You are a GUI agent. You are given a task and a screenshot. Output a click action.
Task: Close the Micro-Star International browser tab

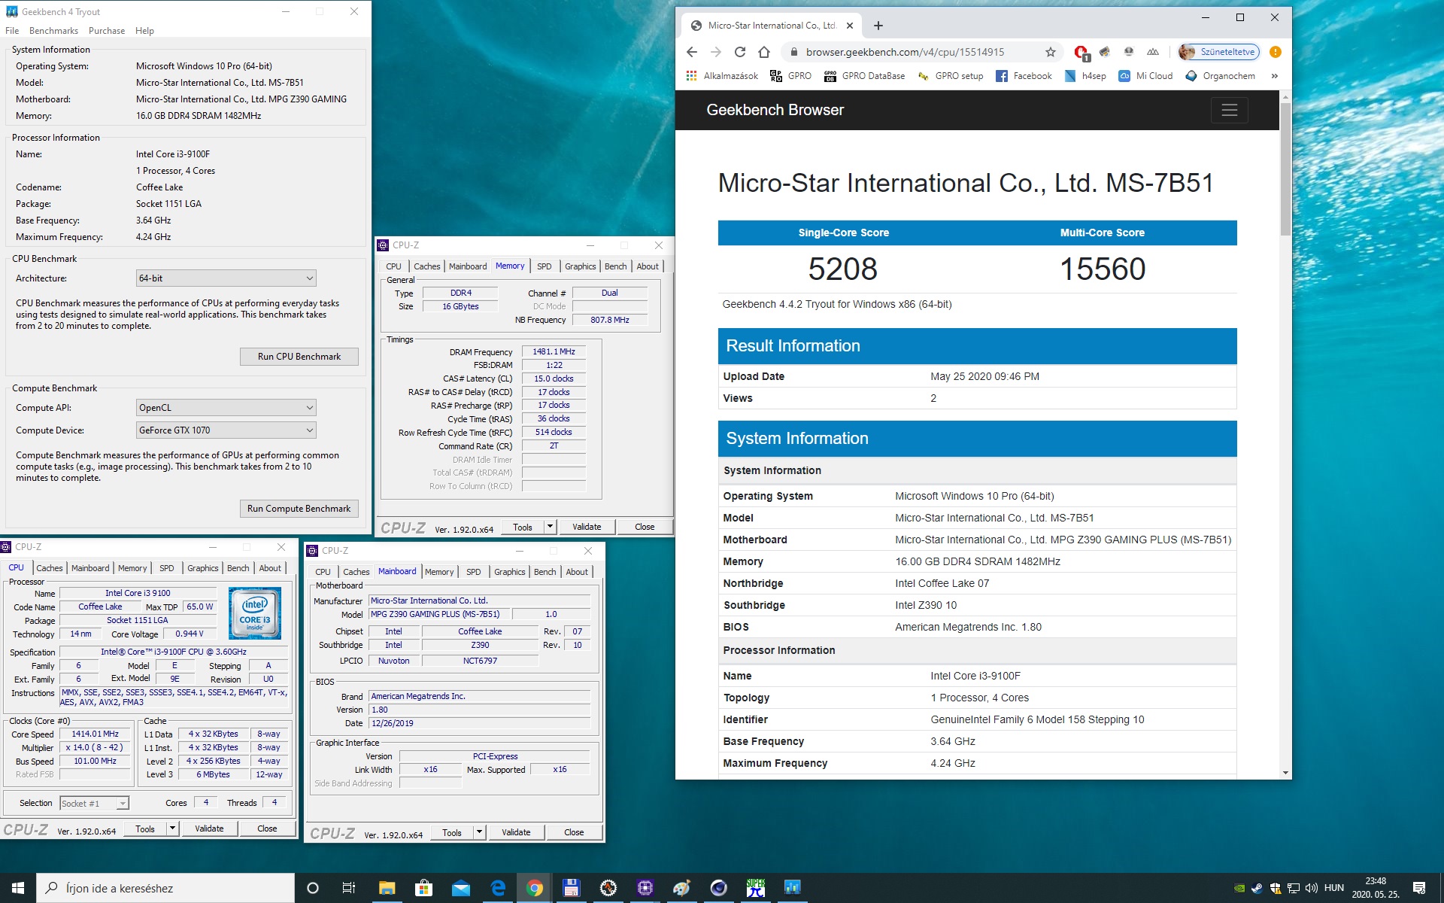coord(850,26)
